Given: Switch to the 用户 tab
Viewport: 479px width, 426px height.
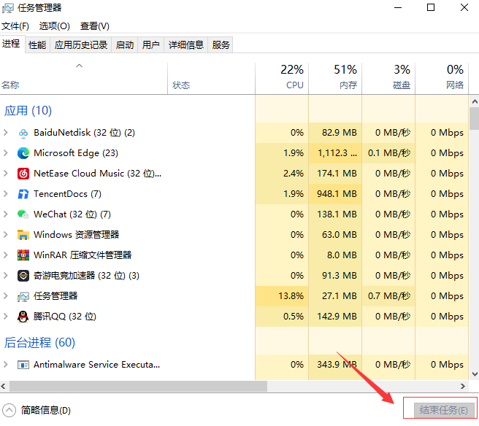Looking at the screenshot, I should (x=151, y=45).
